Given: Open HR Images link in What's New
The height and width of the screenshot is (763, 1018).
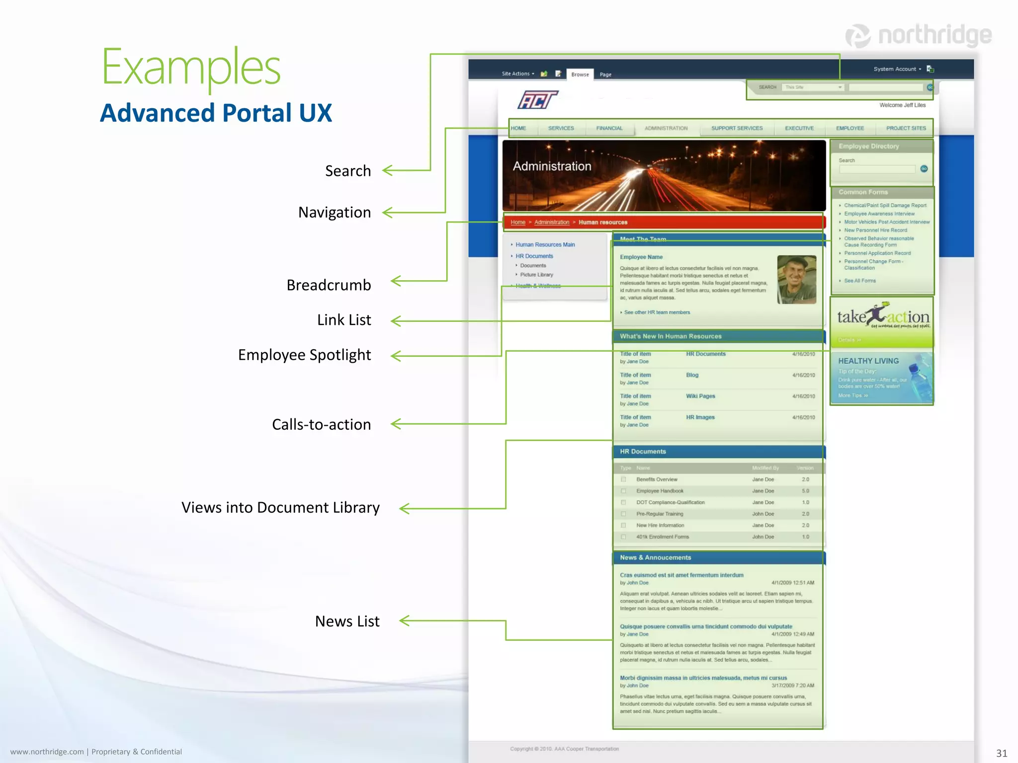Looking at the screenshot, I should coord(700,417).
